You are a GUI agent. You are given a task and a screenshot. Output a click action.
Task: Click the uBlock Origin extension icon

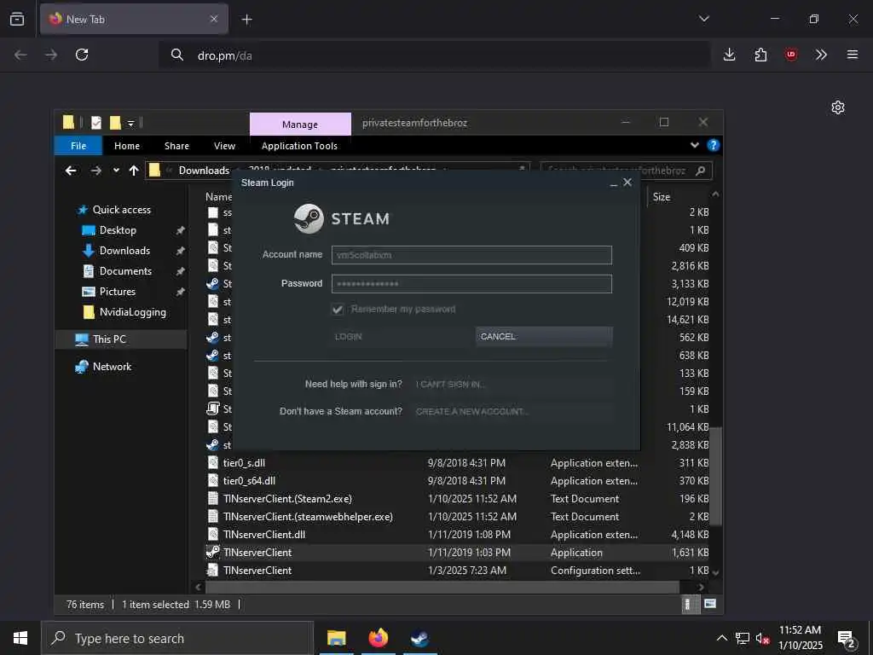coord(790,55)
